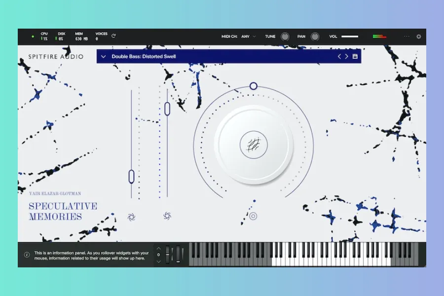Image resolution: width=444 pixels, height=296 pixels.
Task: Expand the preset list chevron beside Double Bass
Action: [x=103, y=57]
